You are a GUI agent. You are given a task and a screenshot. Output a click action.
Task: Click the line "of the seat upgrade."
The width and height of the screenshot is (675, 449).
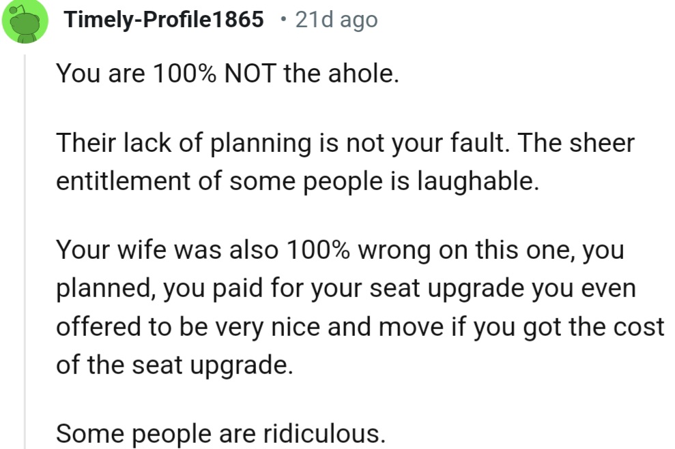click(174, 365)
